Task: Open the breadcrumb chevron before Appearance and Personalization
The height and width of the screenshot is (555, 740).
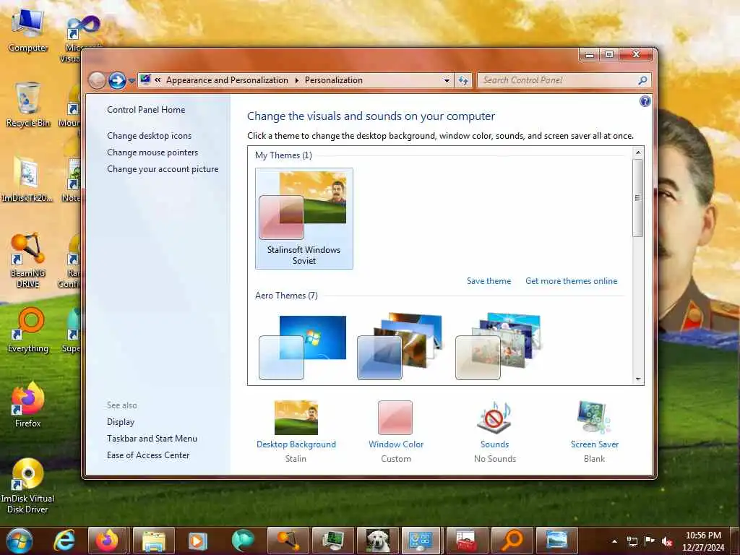Action: (158, 80)
